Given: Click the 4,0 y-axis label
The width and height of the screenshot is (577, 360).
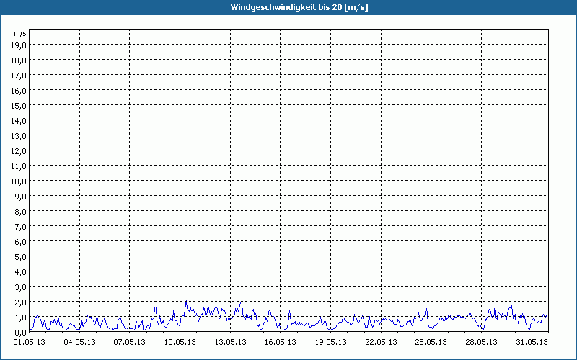Looking at the screenshot, I should click(x=20, y=272).
